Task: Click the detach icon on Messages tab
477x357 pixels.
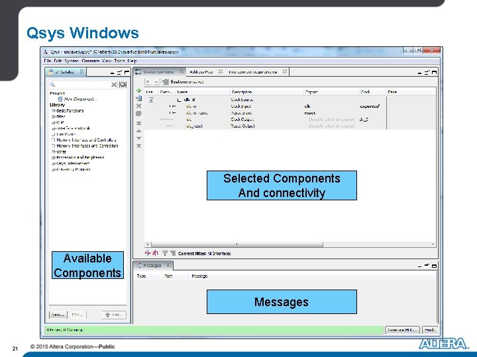Action: [x=169, y=265]
